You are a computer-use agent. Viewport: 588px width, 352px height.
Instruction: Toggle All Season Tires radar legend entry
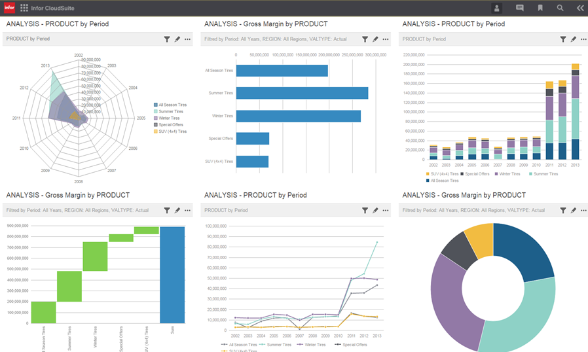click(x=170, y=105)
